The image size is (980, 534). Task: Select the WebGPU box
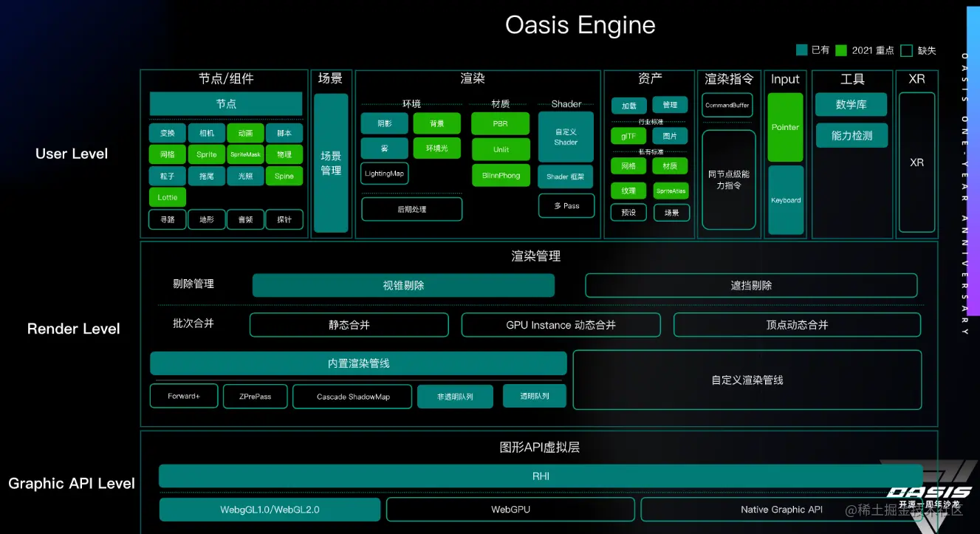[x=510, y=510]
